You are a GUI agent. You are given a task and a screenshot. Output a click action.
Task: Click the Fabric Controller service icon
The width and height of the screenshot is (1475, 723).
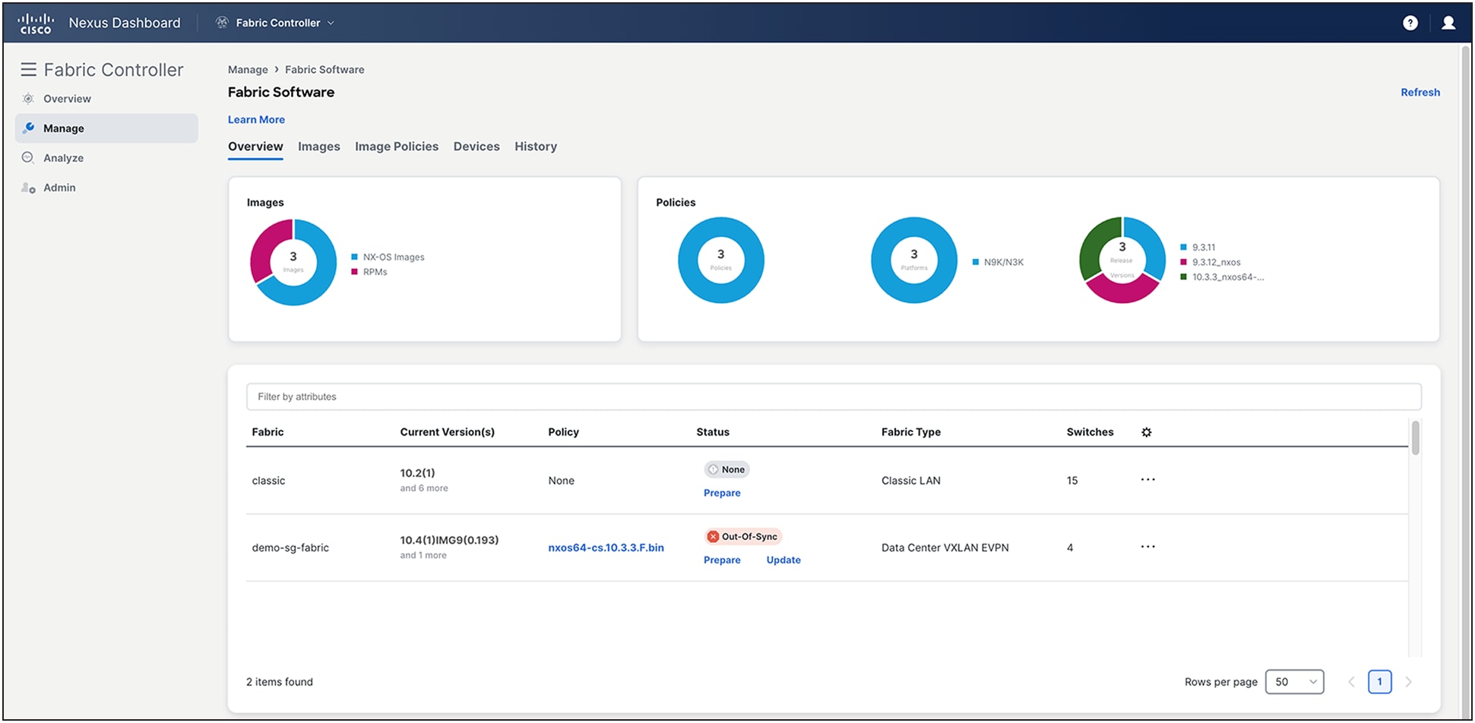point(222,23)
